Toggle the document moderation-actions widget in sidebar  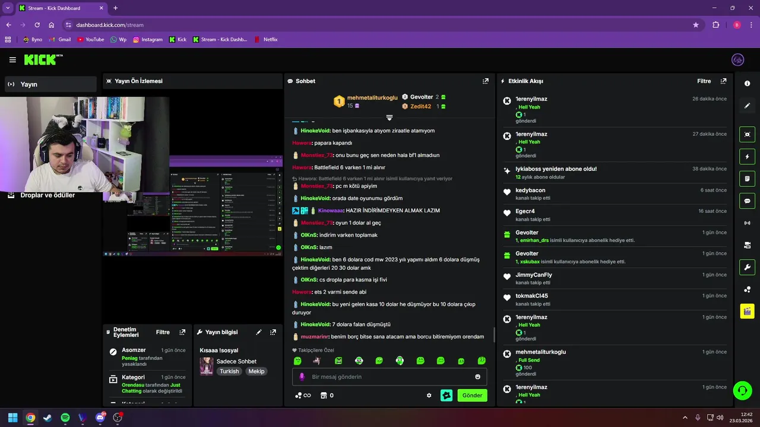coord(747,179)
